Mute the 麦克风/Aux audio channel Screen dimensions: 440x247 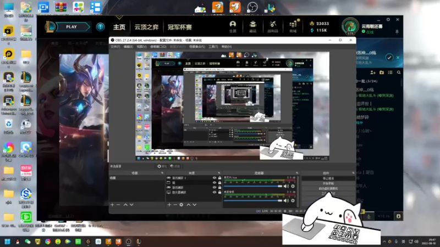click(286, 186)
